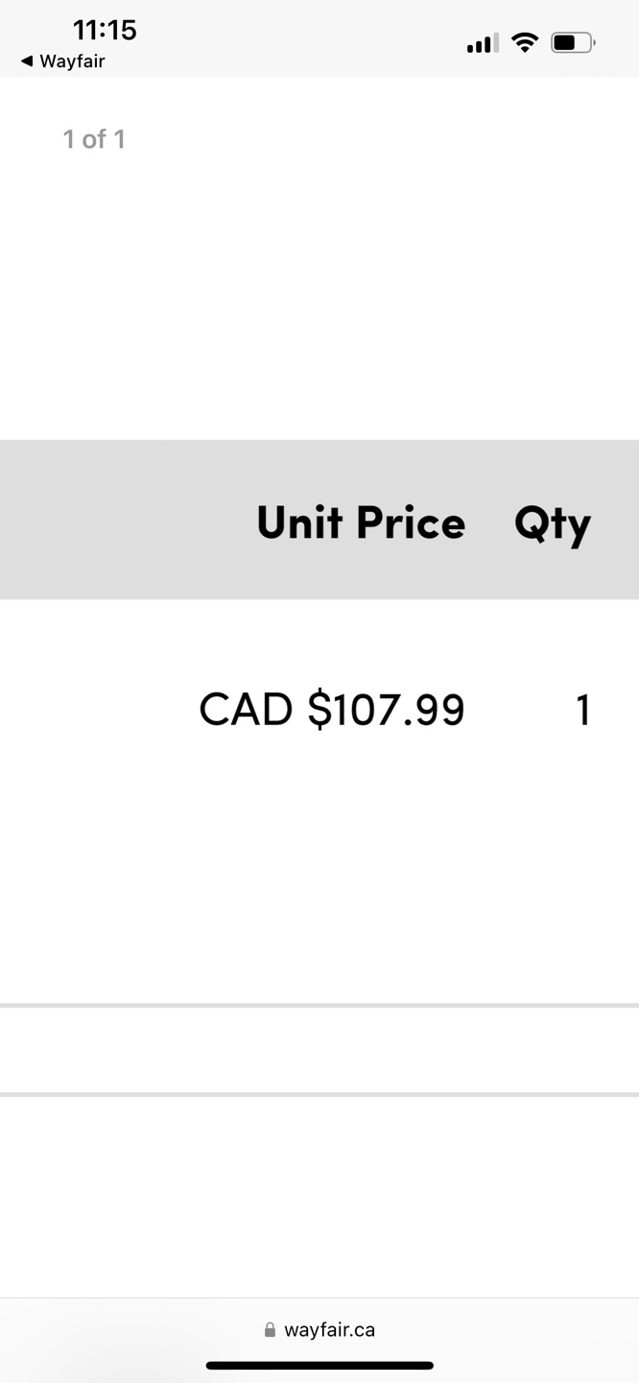Tap the back arrow to Wayfair app
The width and height of the screenshot is (639, 1383).
pyautogui.click(x=27, y=61)
